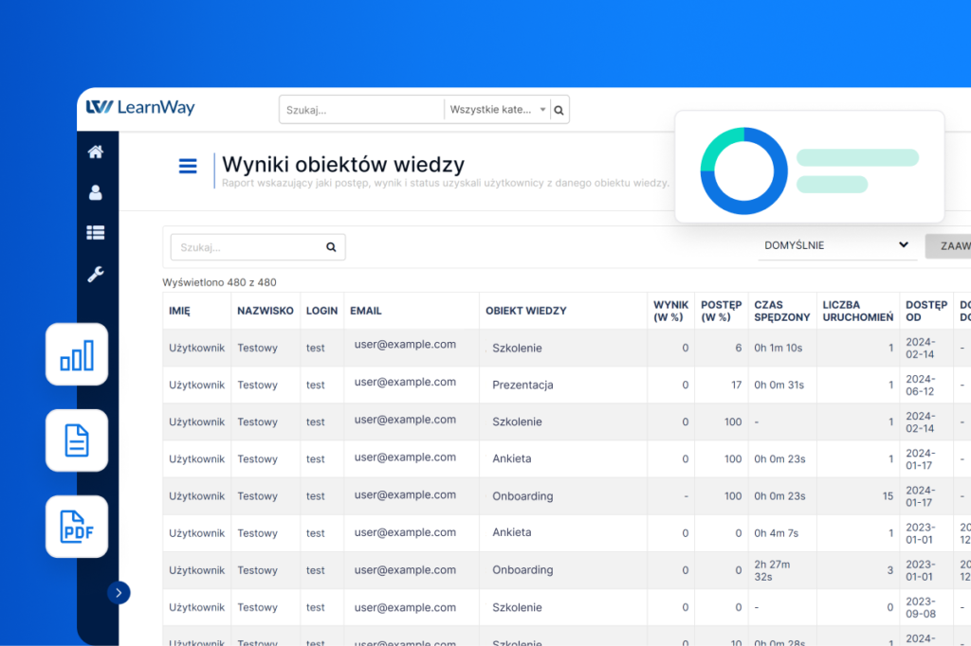Expand the sidebar with chevron arrow
Screen dimensions: 971x646
pos(119,593)
